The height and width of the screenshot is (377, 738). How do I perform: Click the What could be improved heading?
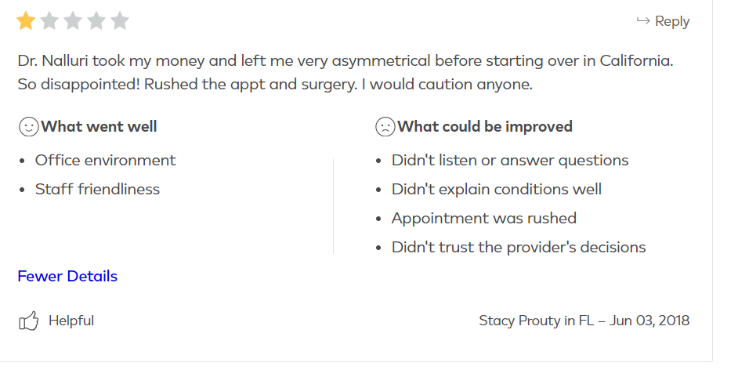pyautogui.click(x=485, y=127)
